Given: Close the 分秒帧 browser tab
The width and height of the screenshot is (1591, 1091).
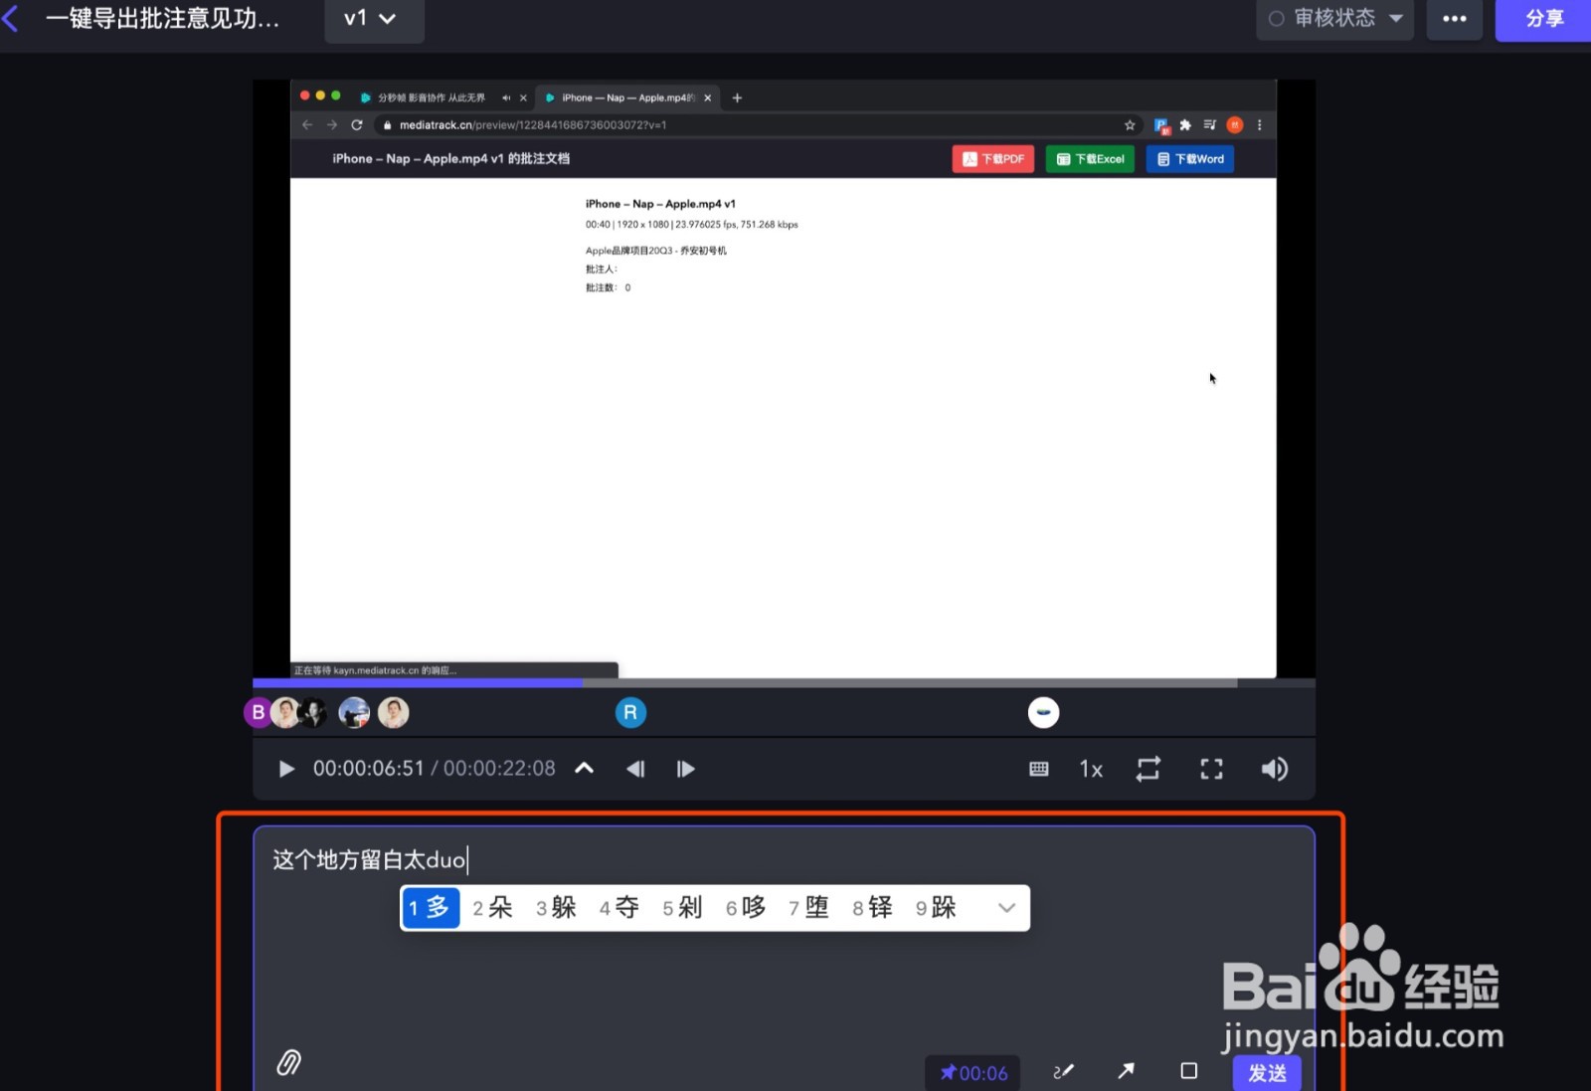Looking at the screenshot, I should point(523,97).
